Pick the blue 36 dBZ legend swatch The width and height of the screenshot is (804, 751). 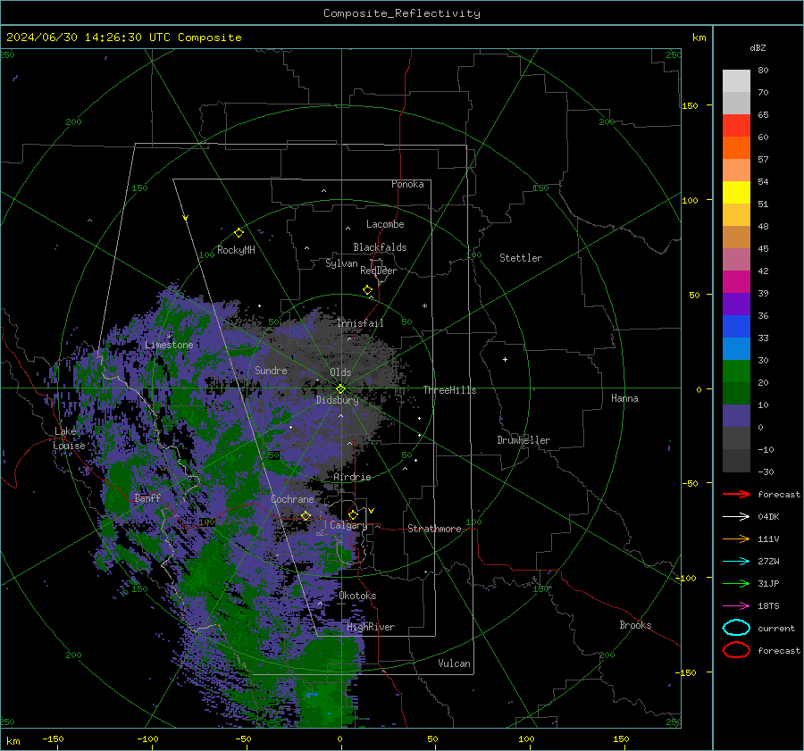pyautogui.click(x=736, y=326)
